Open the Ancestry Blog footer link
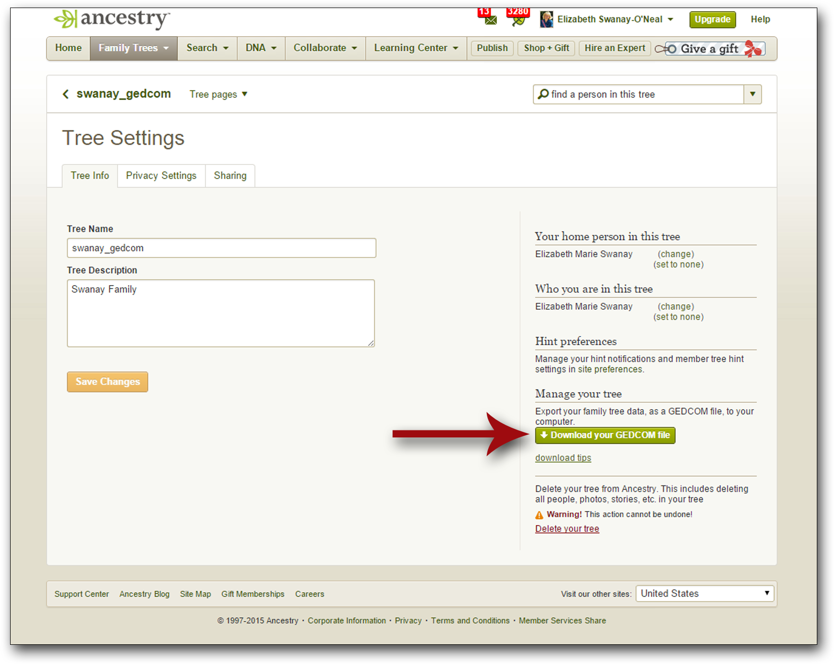Viewport: 835px width, 665px height. coord(144,594)
